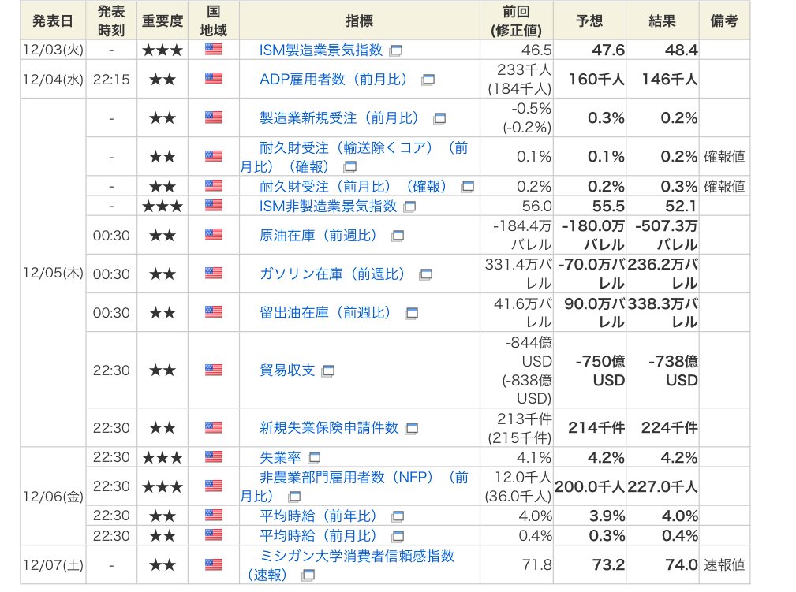The width and height of the screenshot is (796, 592).
Task: Open the ISM製造業景気指数 link
Action: click(321, 50)
